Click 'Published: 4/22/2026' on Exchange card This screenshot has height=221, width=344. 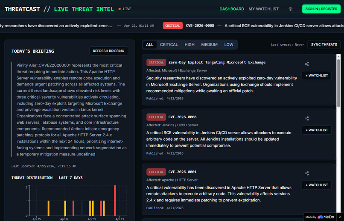[x=165, y=99]
